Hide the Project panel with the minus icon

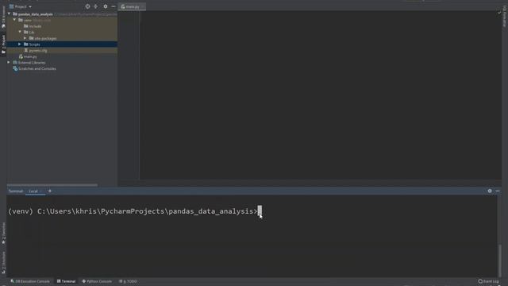point(113,6)
